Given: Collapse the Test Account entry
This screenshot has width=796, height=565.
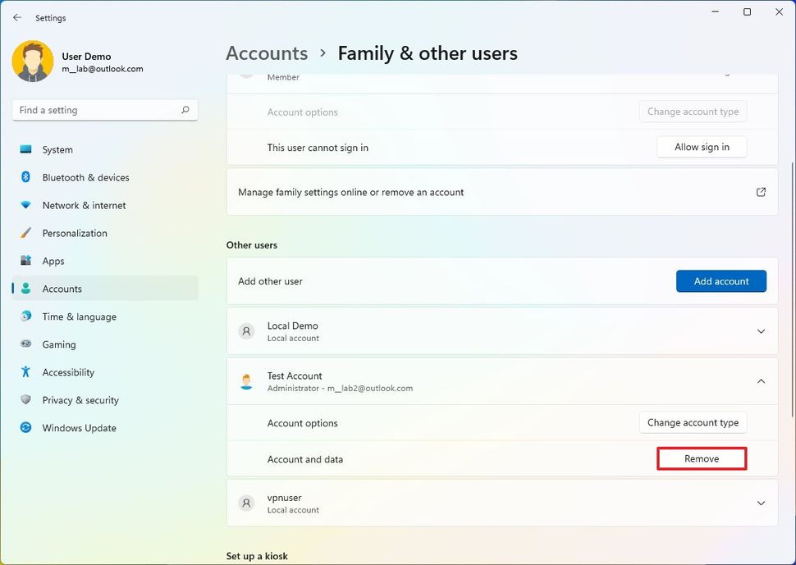Looking at the screenshot, I should coord(761,381).
